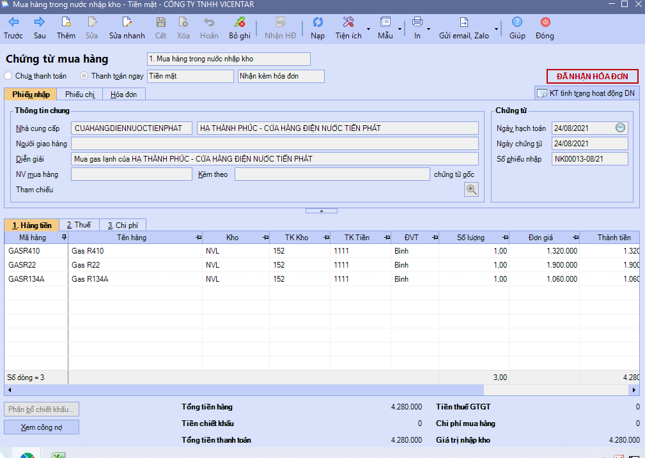Click the horizontal scrollbar left arrow
The height and width of the screenshot is (458, 645).
10,390
